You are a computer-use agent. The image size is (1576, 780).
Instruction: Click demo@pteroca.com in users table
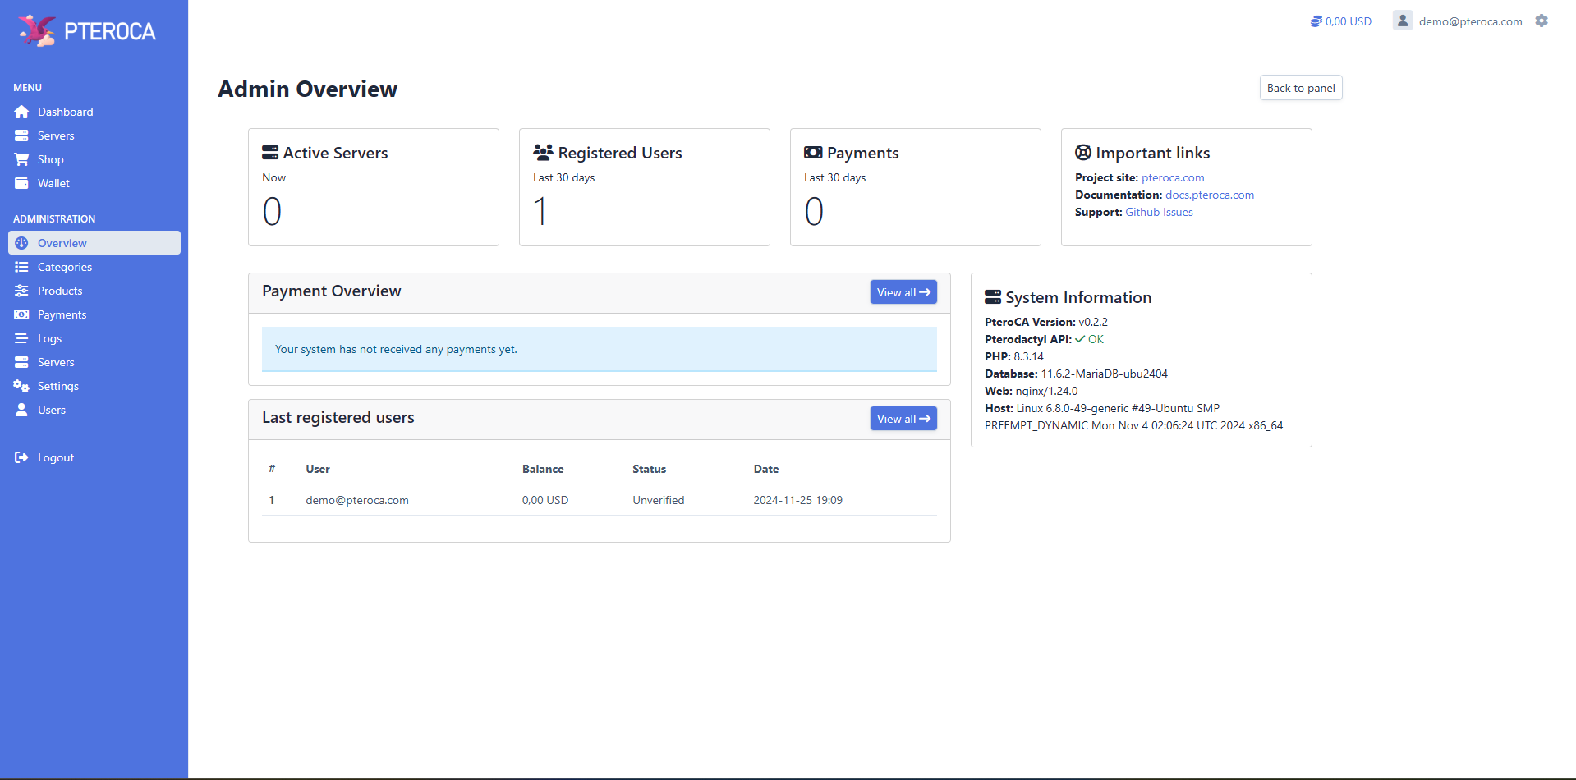(x=357, y=500)
